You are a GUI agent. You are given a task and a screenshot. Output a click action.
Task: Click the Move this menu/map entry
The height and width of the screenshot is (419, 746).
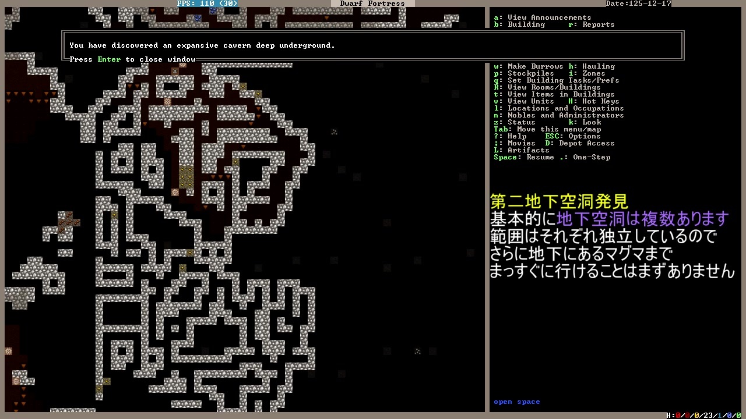[x=547, y=129]
